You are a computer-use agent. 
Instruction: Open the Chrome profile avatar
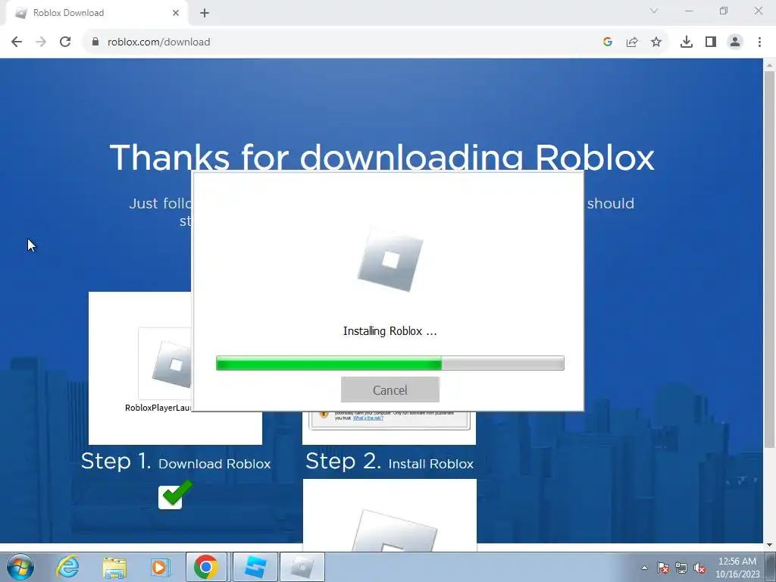(x=735, y=42)
